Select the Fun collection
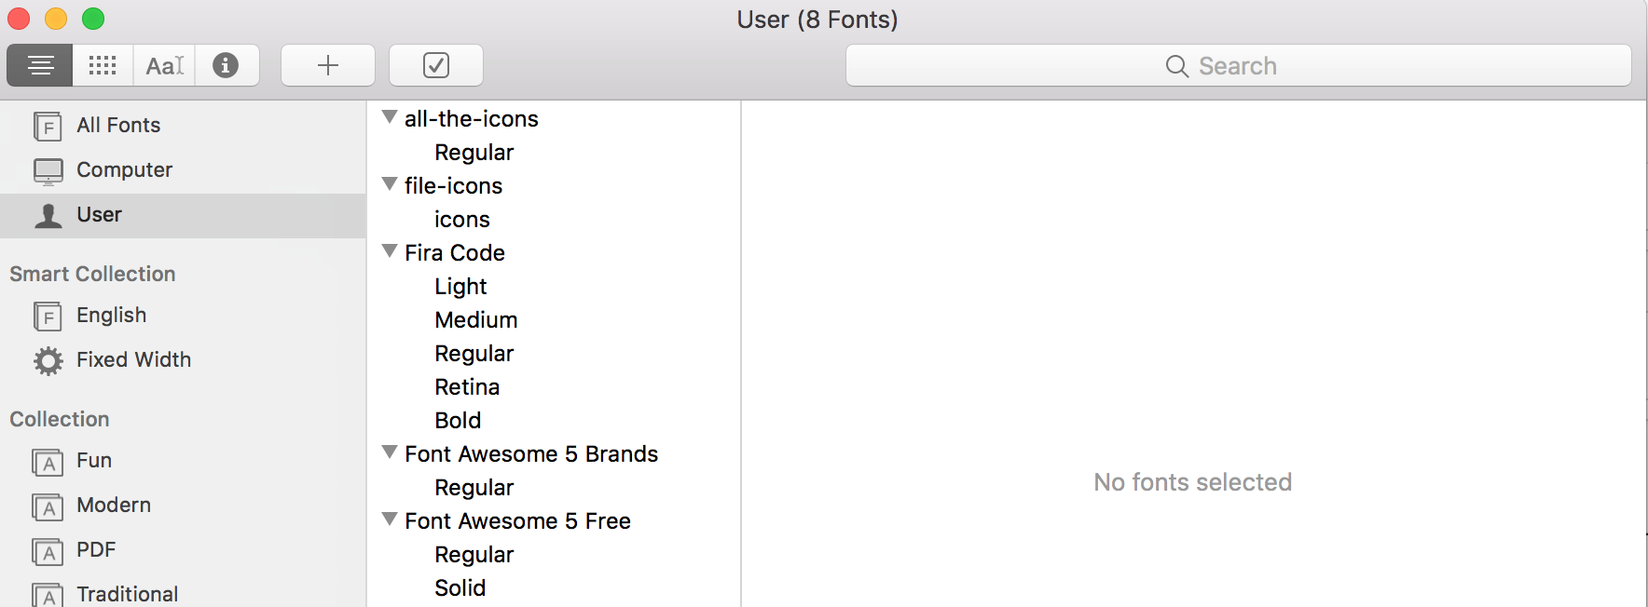The image size is (1648, 607). click(x=94, y=460)
